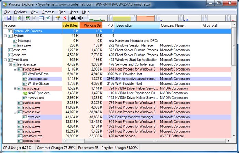Click the vertical scrollbar down arrow
Viewport: 239px width, 153px height.
(x=234, y=136)
